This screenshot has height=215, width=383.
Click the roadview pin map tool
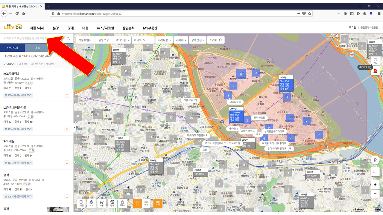375,160
